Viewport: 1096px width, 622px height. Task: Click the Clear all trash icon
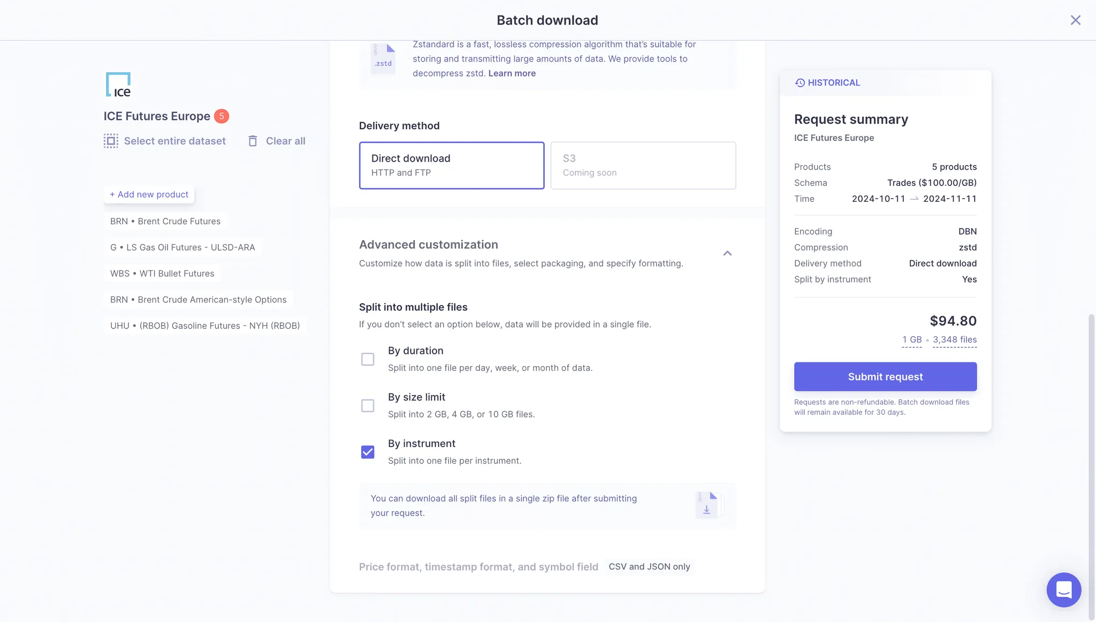(x=253, y=141)
